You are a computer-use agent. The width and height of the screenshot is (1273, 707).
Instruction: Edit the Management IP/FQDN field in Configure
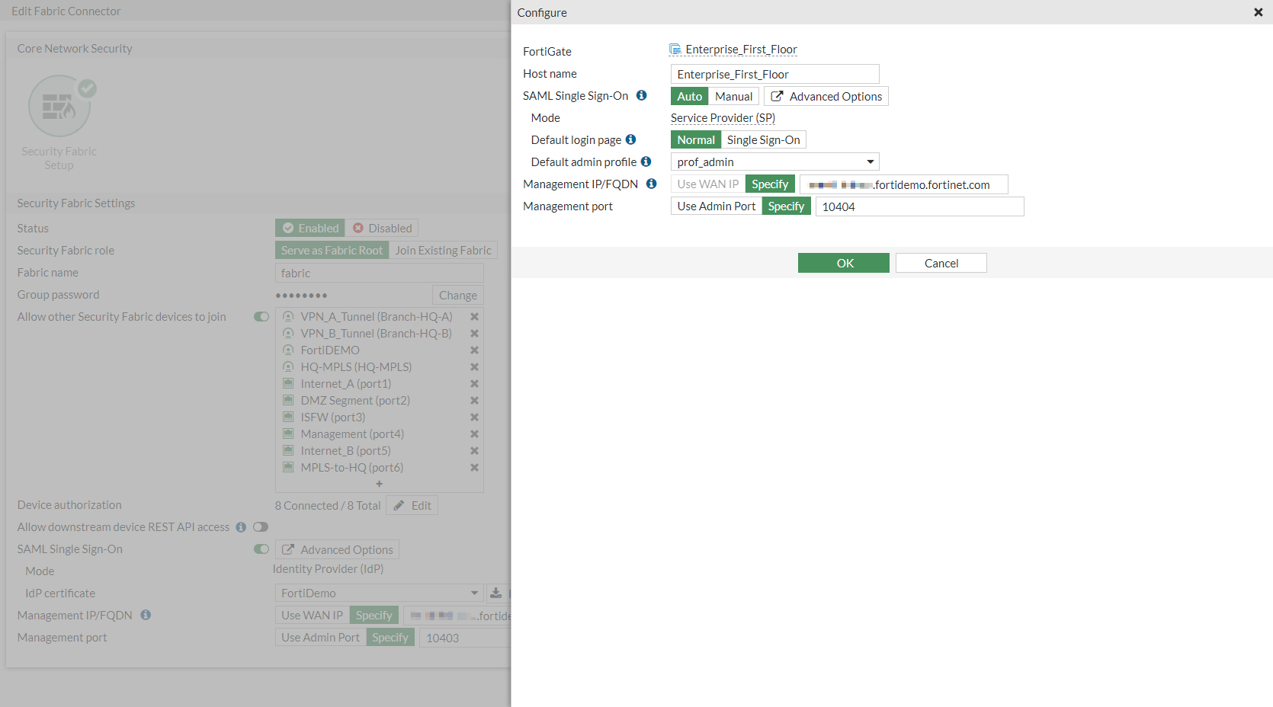[x=904, y=184]
